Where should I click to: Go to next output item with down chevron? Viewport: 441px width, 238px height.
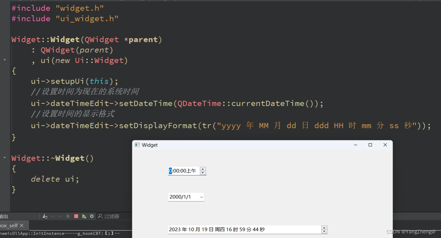tap(60, 216)
